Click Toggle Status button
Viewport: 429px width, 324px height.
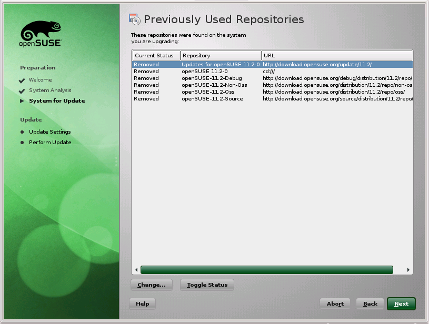[x=207, y=285]
